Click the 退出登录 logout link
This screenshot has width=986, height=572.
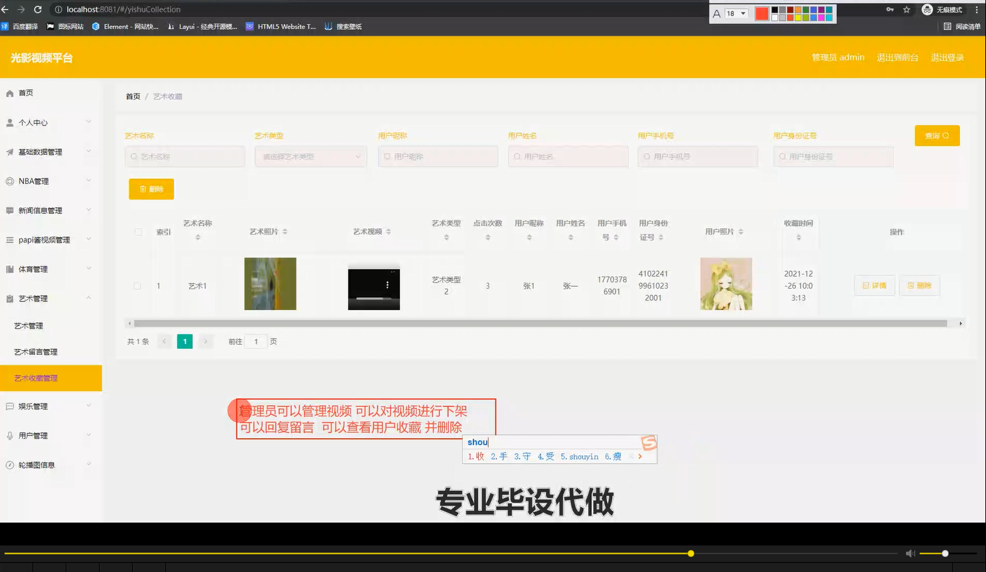click(948, 57)
